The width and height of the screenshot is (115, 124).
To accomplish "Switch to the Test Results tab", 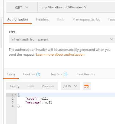I will coord(86,74).
